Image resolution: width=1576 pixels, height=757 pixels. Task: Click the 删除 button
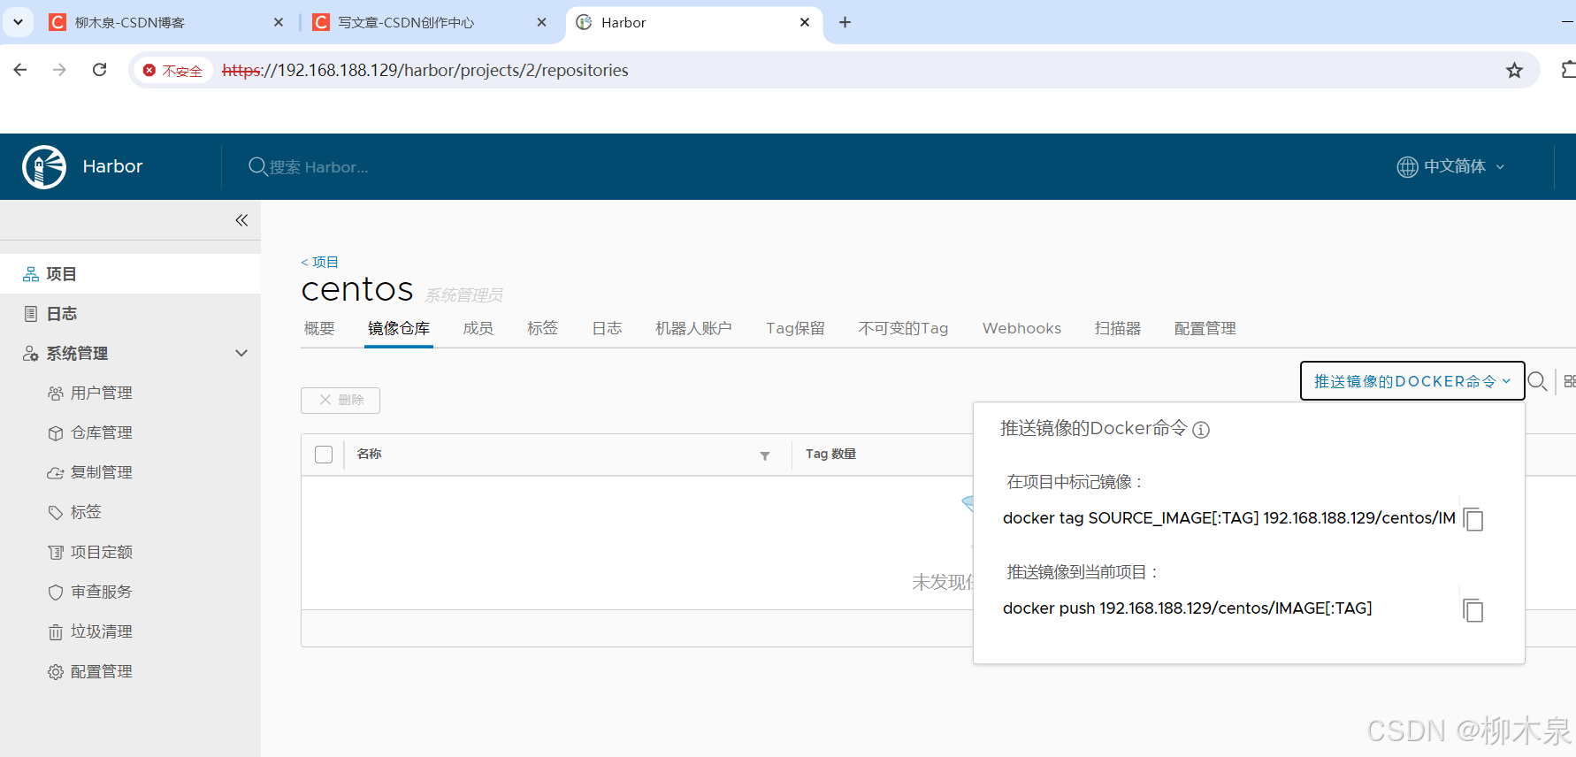tap(340, 400)
